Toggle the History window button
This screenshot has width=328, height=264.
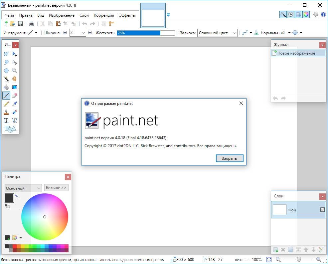pyautogui.click(x=291, y=14)
